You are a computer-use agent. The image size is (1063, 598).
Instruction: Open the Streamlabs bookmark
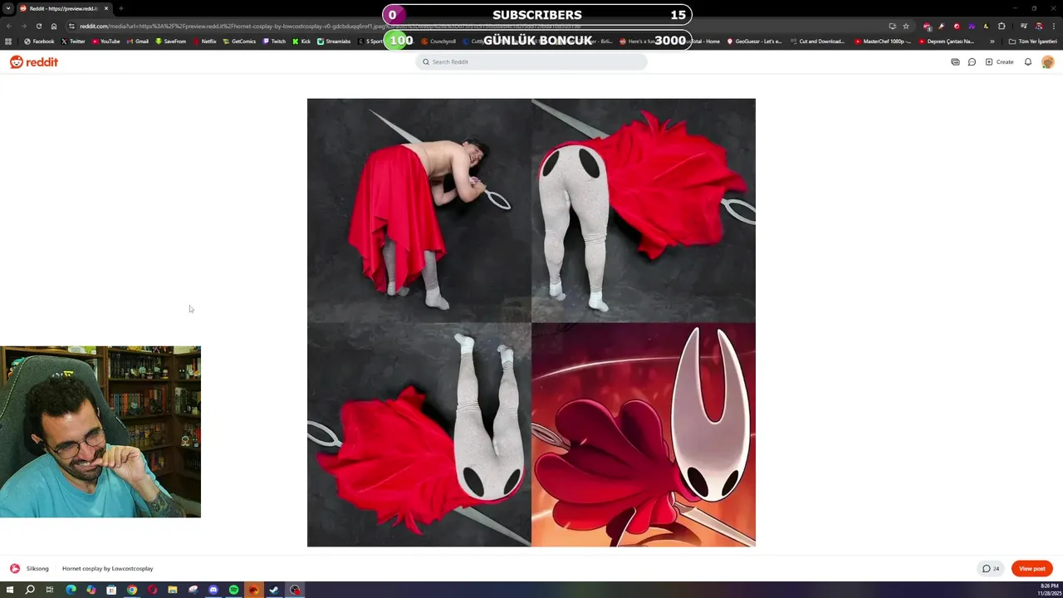tap(334, 42)
